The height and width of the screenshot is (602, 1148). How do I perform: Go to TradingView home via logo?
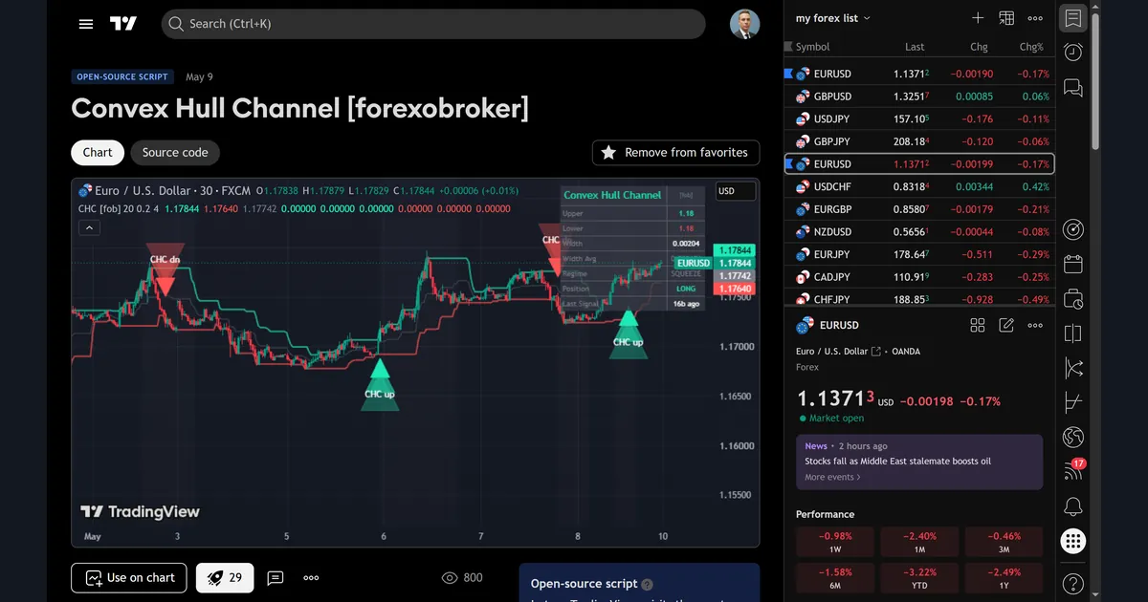[x=123, y=24]
